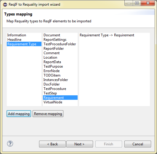Viewport: 157px width, 154px height.
Task: Choose ReportSettings from the middle list
Action: pos(60,40)
